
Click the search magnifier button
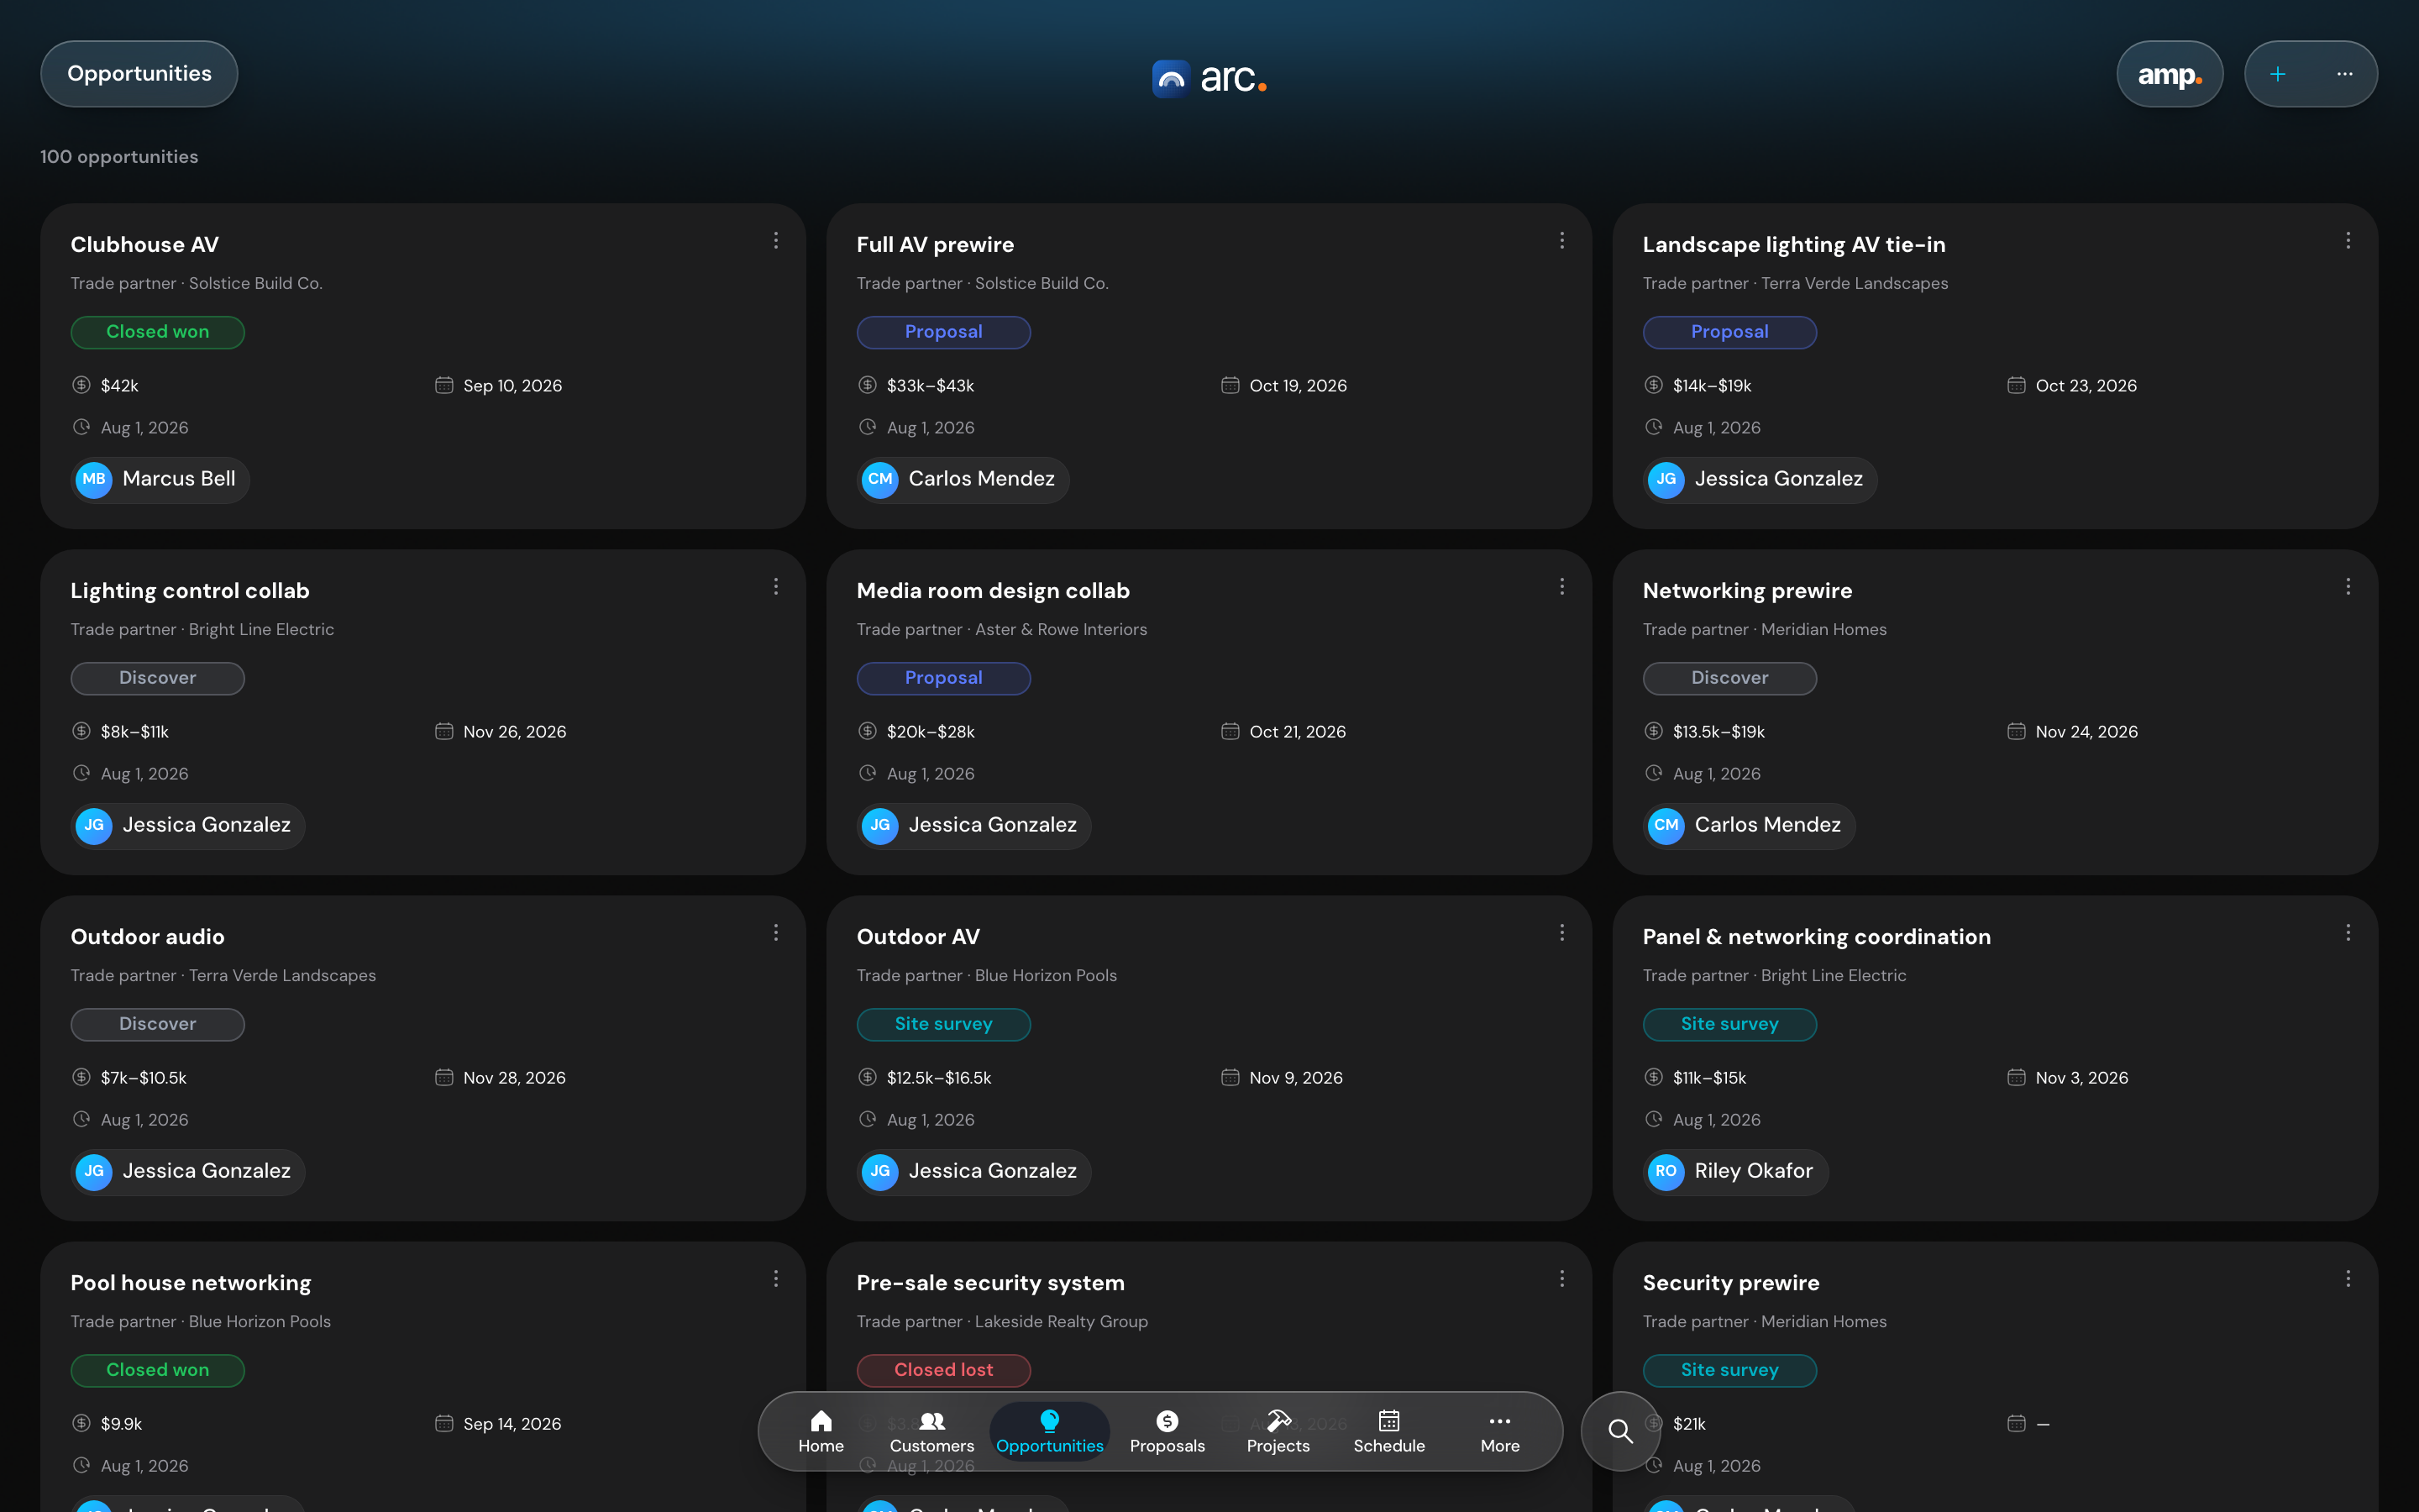[x=1620, y=1431]
